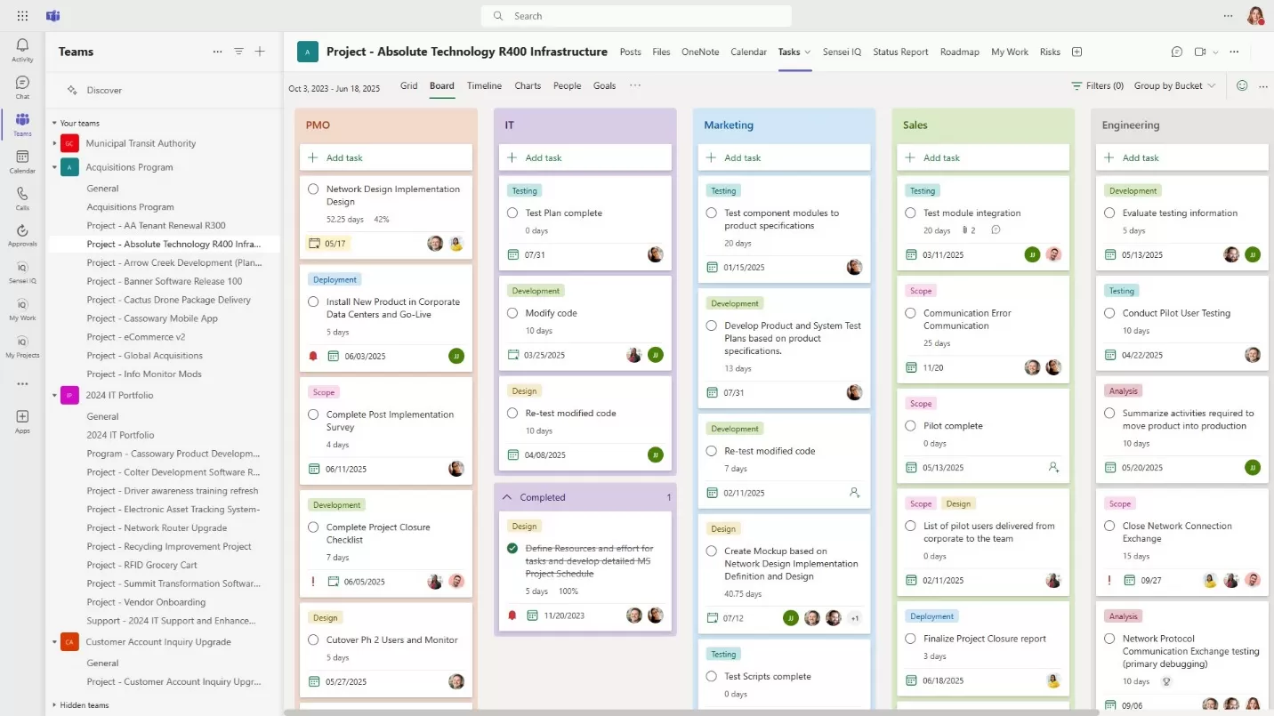Open the Group by Bucket dropdown
Viewport: 1274px width, 716px height.
click(1174, 85)
